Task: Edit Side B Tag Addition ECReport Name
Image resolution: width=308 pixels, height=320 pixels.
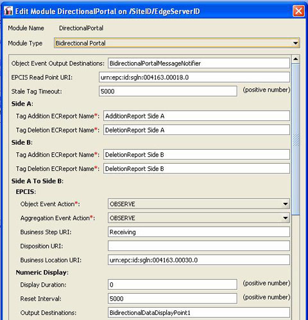Action: click(196, 155)
